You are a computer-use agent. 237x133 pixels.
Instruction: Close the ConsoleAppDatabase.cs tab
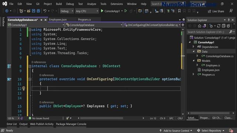point(46,20)
